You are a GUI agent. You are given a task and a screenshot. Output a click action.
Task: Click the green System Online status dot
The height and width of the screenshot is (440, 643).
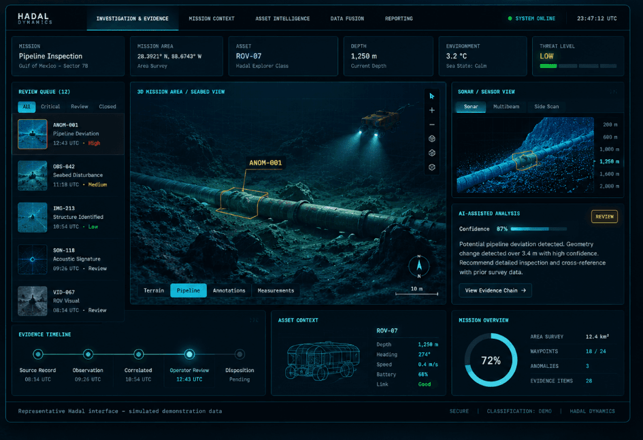pyautogui.click(x=510, y=18)
